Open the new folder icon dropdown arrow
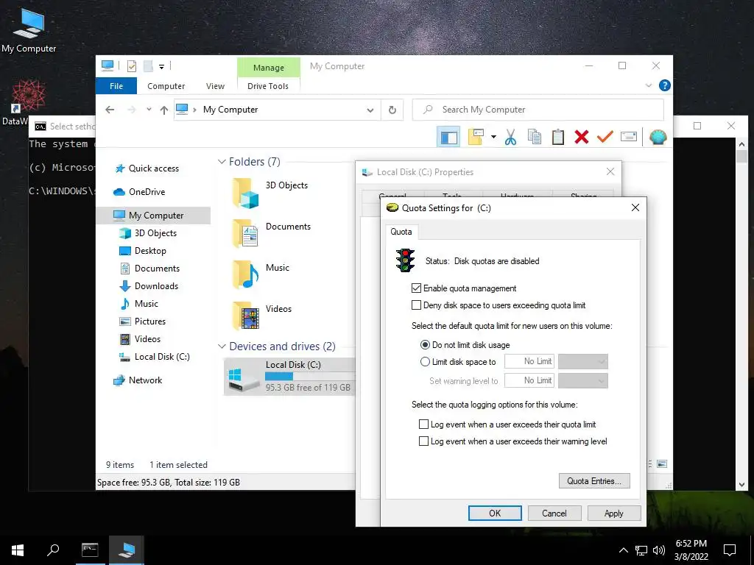Screen dimensions: 754x565 pyautogui.click(x=493, y=137)
